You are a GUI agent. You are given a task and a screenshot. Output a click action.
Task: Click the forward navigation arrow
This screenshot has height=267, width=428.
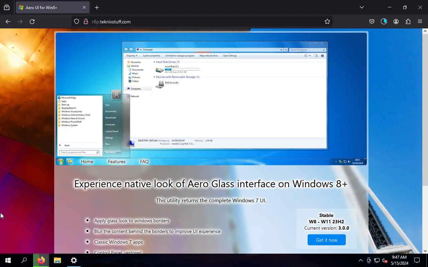click(20, 21)
